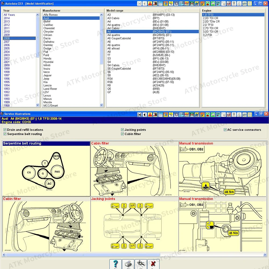This screenshot has width=269, height=269.
Task: Close illustrations with the red X button
Action: click(x=153, y=264)
